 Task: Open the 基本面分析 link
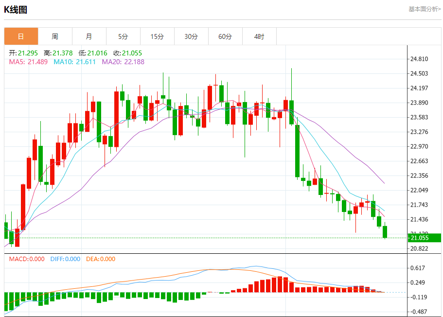425,9
